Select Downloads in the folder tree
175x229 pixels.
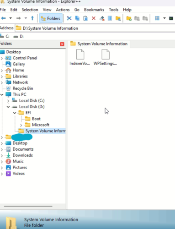pos(23,155)
